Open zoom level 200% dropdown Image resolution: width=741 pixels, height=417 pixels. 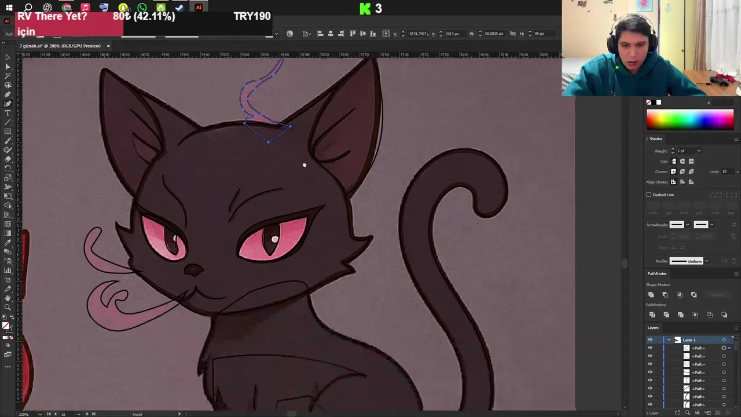point(40,414)
